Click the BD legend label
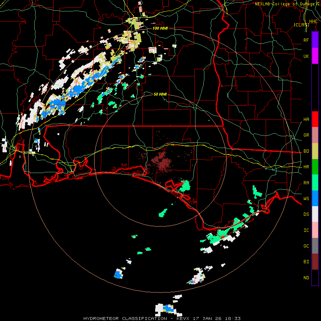 306,151
